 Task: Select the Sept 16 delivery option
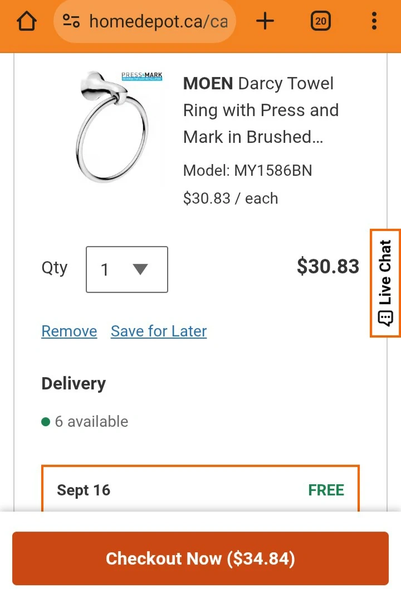(200, 489)
